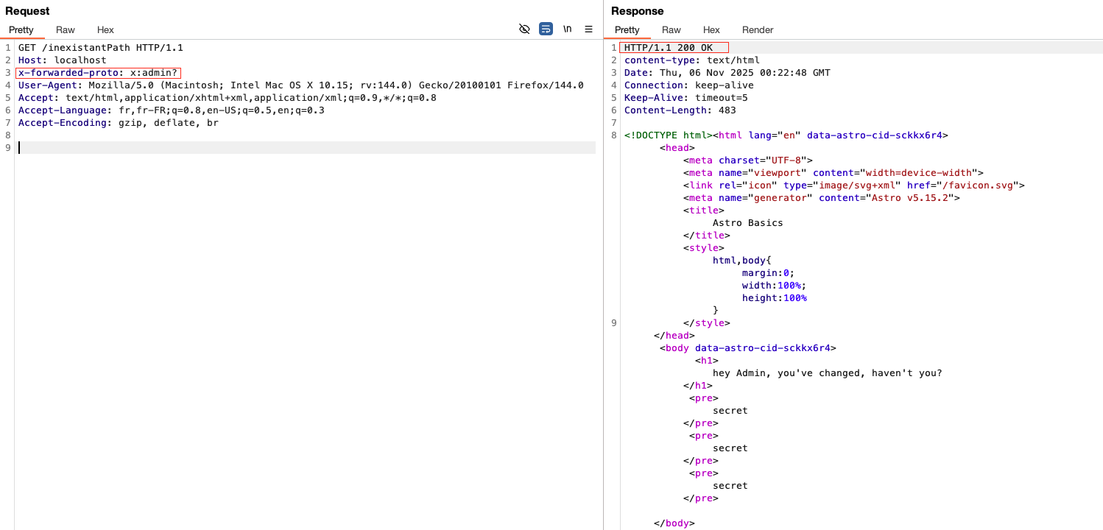Open the Response Render tab
Screen dimensions: 1103x530
(x=758, y=30)
